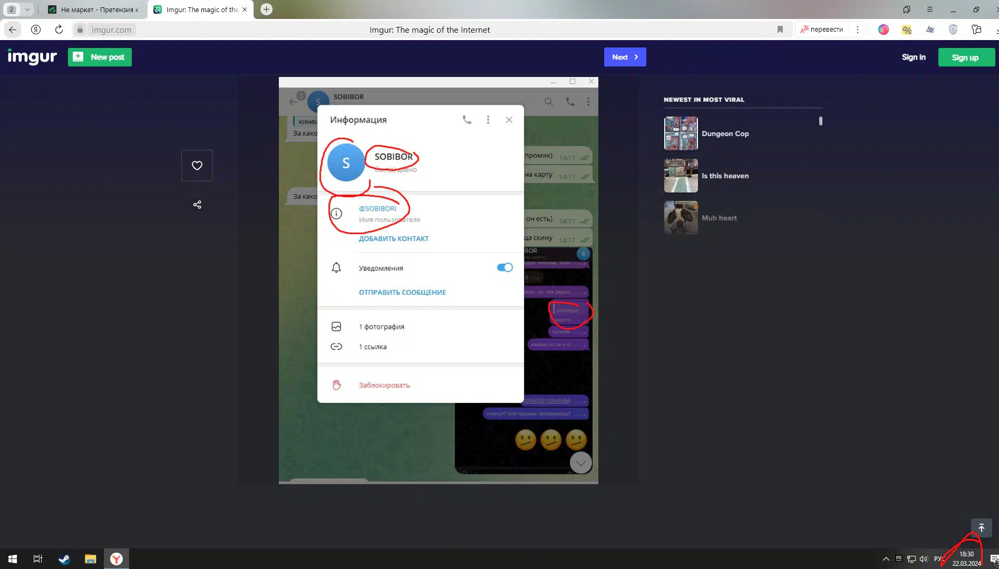The height and width of the screenshot is (569, 999).
Task: Open the yellow percent extension icon
Action: (x=907, y=30)
